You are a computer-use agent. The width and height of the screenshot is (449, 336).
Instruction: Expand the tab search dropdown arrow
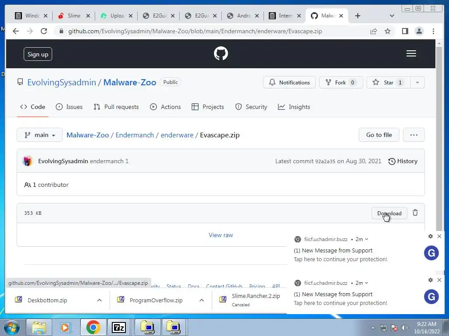(392, 16)
